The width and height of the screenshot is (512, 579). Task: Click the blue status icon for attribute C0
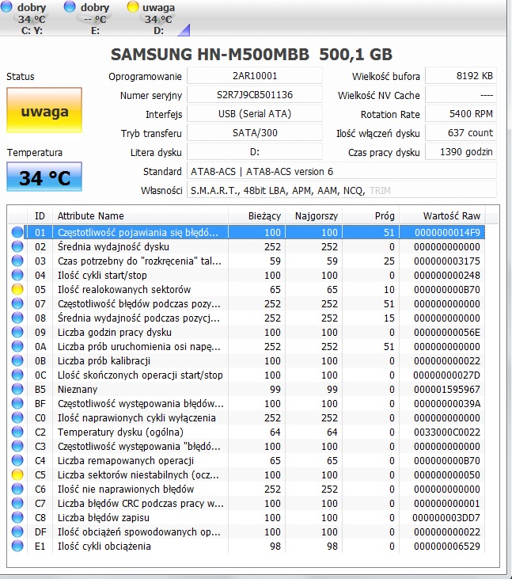[17, 417]
